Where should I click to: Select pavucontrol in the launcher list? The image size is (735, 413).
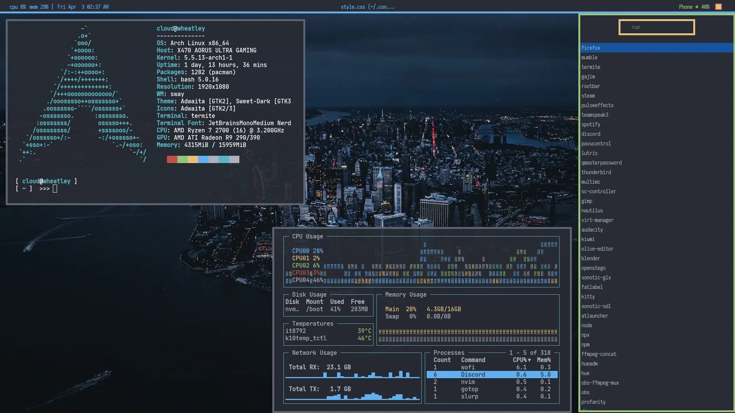pyautogui.click(x=657, y=144)
